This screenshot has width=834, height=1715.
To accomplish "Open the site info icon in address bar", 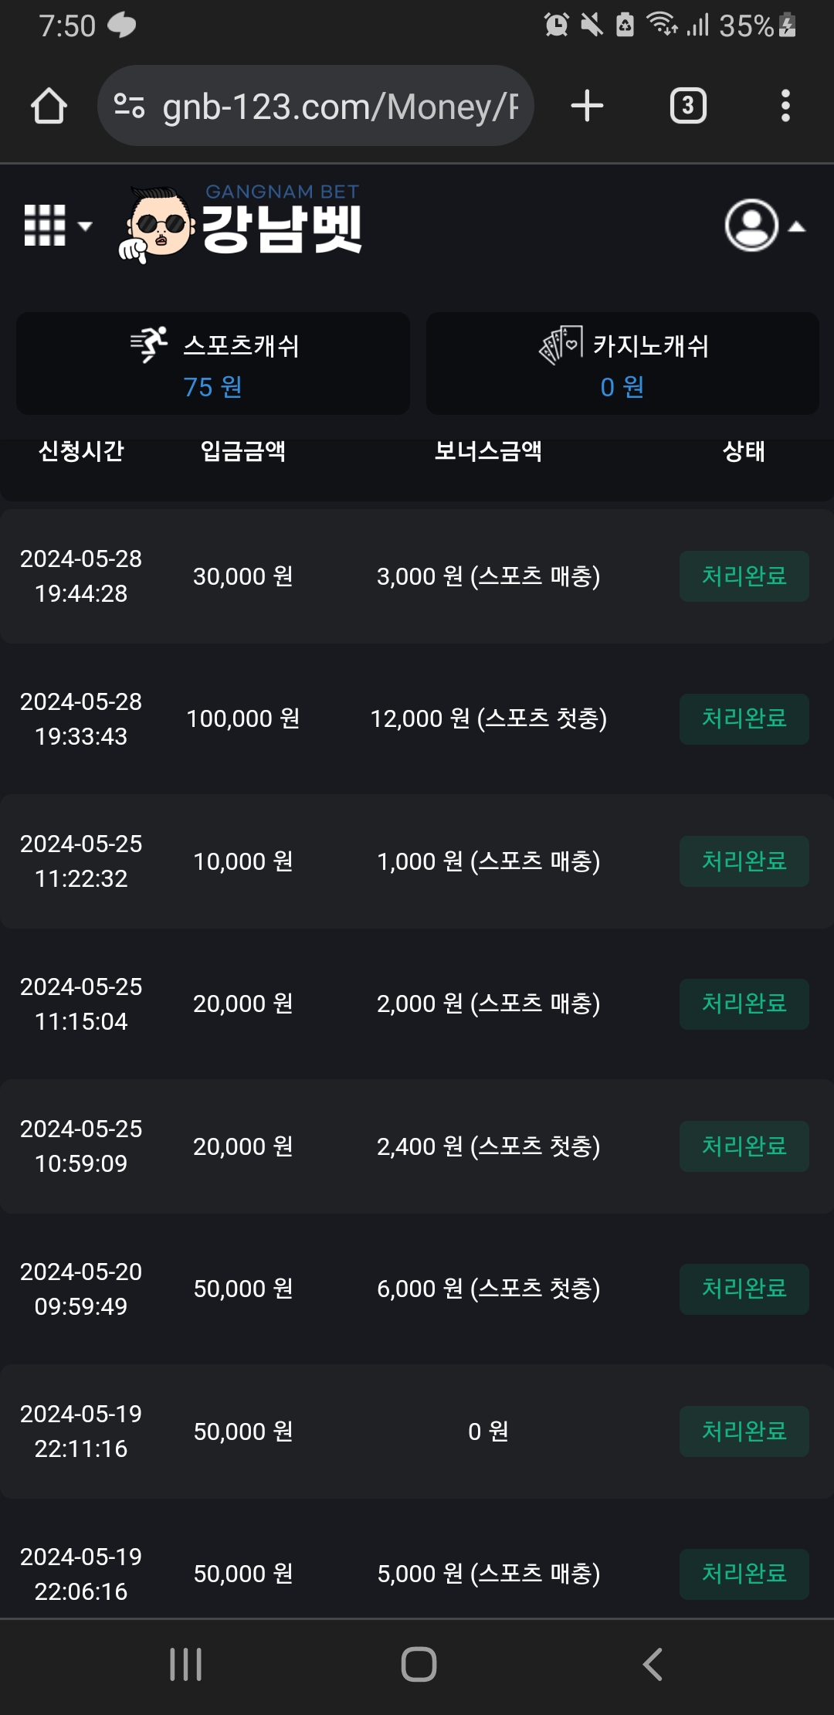I will 129,106.
